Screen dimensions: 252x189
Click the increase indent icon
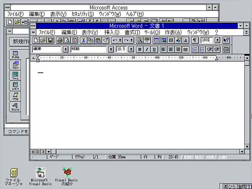coord(217,50)
